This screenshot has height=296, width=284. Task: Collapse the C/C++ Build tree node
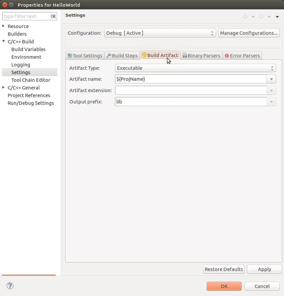[4, 41]
